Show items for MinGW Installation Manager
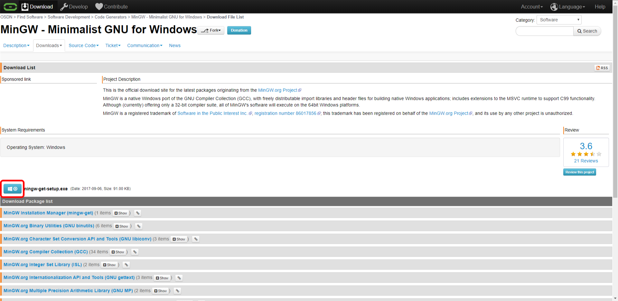The width and height of the screenshot is (618, 301). click(121, 213)
